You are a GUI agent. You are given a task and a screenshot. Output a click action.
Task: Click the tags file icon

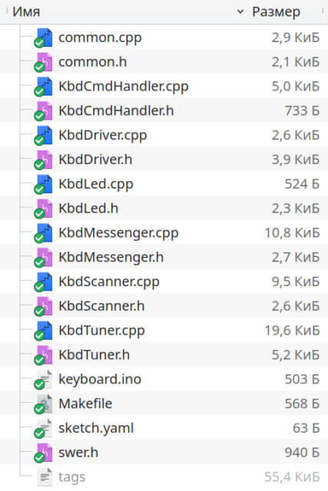tap(45, 476)
